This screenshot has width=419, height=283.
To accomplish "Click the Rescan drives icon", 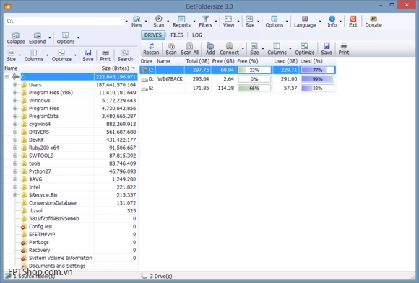I will pyautogui.click(x=151, y=46).
